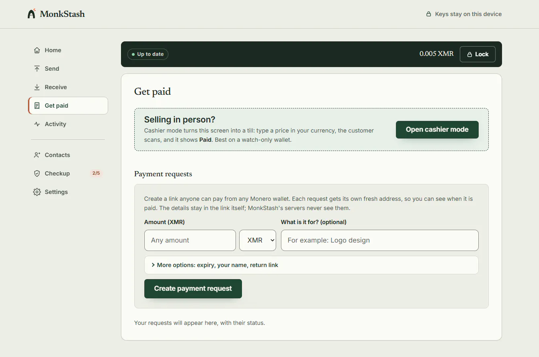Go to the Home page label
The height and width of the screenshot is (357, 539).
53,50
